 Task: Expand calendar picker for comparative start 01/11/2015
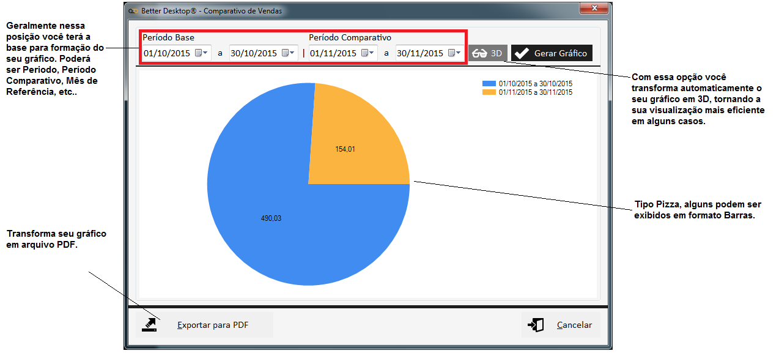pyautogui.click(x=368, y=53)
